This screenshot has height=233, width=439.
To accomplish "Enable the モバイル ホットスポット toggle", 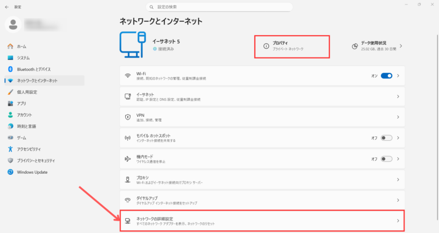I will point(386,138).
